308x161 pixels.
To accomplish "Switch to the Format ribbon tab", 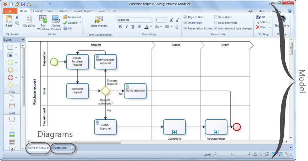I will (37, 11).
